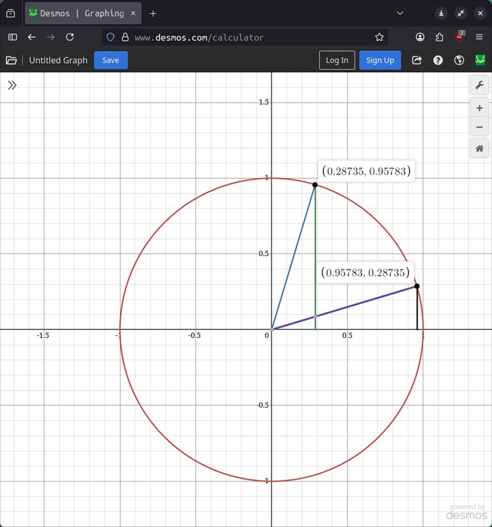Click the Log In button
Image resolution: width=492 pixels, height=527 pixels.
(337, 60)
